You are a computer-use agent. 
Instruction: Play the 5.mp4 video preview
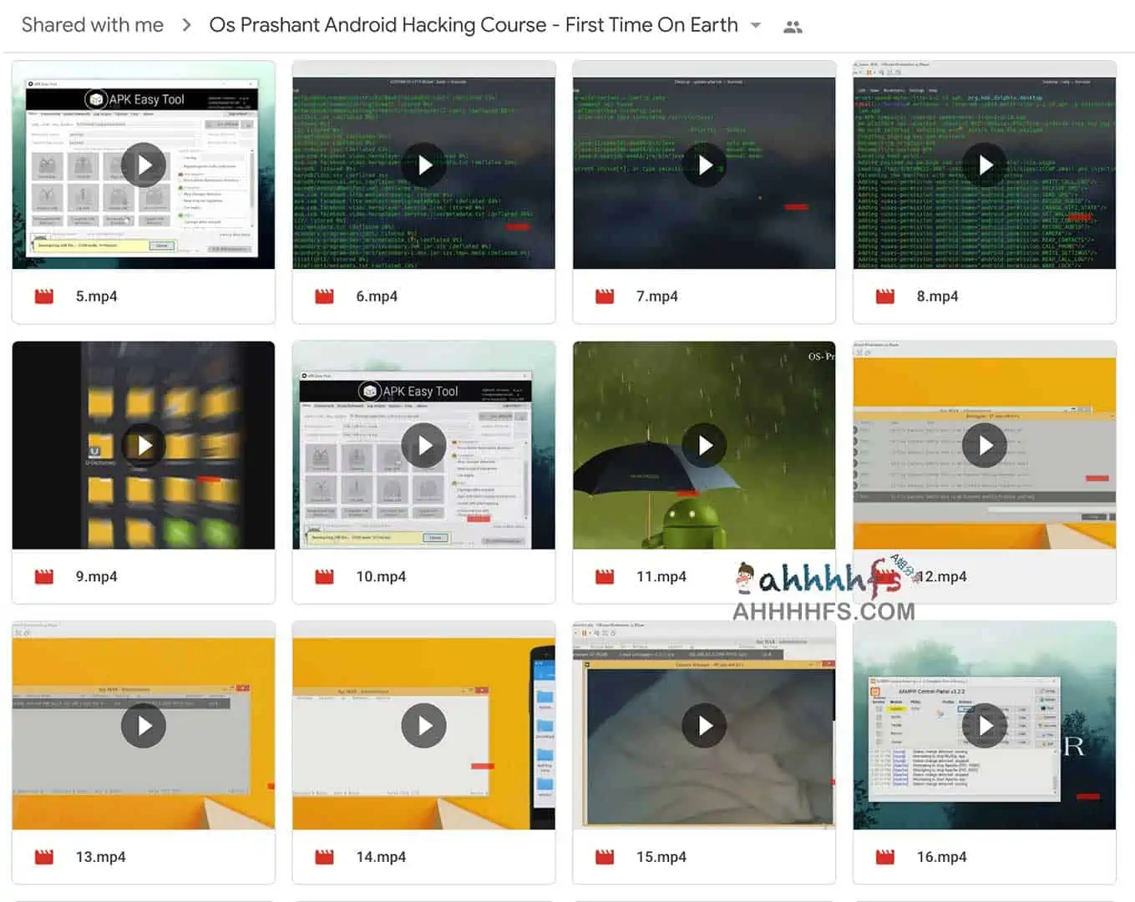[144, 165]
